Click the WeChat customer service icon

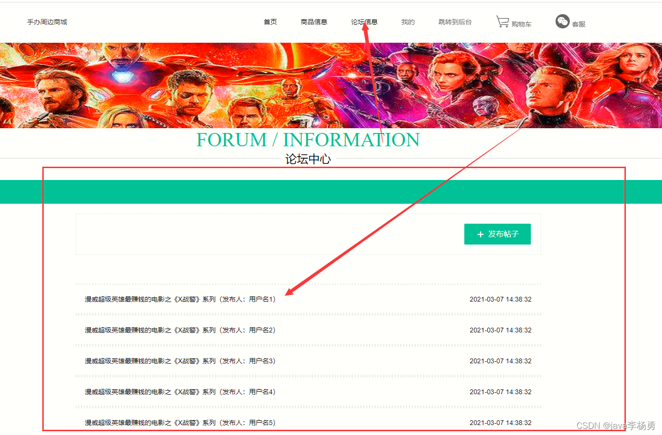click(563, 21)
